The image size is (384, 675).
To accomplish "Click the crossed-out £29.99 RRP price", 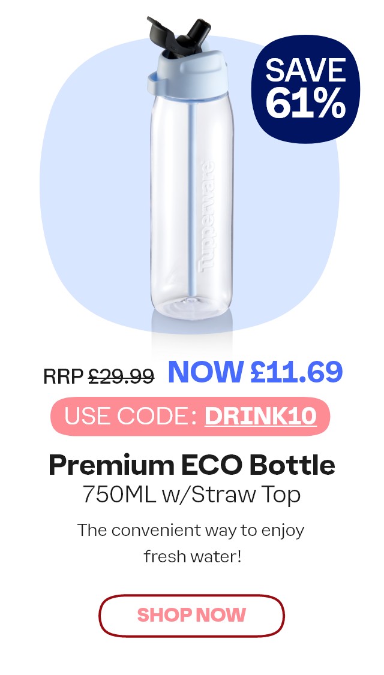I will pyautogui.click(x=121, y=376).
